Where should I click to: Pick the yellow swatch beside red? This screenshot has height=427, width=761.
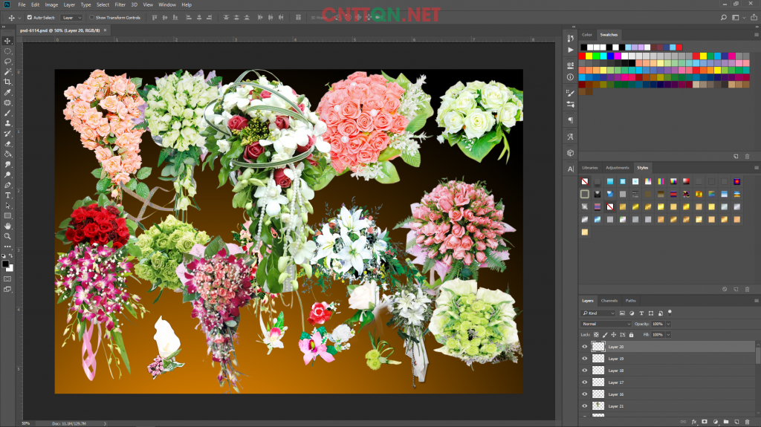[589, 56]
